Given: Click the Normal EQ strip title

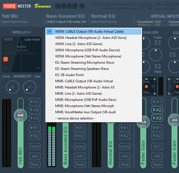Looking at the screenshot, I should [x=103, y=16].
